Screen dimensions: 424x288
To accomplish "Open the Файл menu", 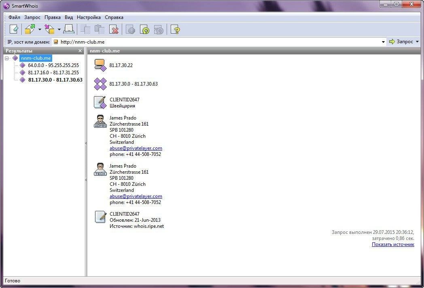I will click(14, 17).
